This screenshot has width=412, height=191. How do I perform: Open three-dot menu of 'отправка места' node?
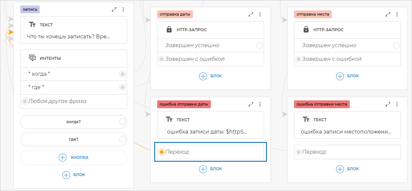[397, 14]
